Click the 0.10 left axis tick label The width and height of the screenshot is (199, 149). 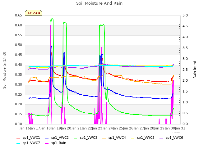[19, 124]
